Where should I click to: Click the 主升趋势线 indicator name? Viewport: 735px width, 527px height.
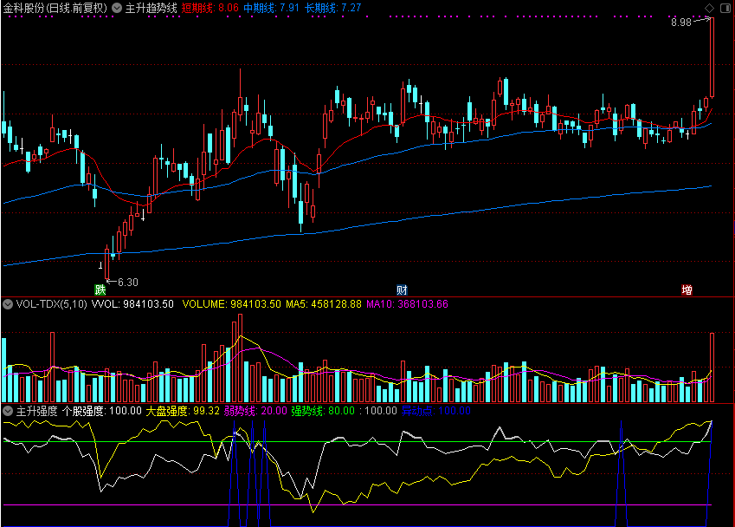click(x=152, y=8)
